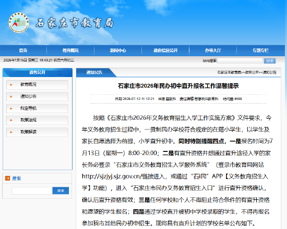Select the 通知公告 content tab
Image resolution: width=287 pixels, height=229 pixels.
94,72
